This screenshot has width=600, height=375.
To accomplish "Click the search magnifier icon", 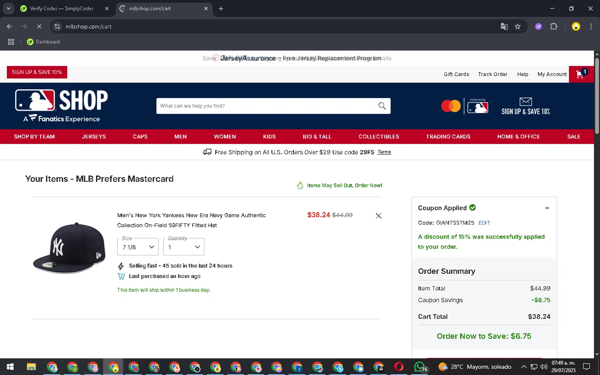I will click(x=382, y=106).
